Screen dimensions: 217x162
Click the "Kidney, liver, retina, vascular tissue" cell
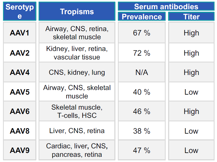(77, 53)
